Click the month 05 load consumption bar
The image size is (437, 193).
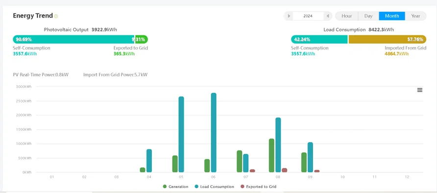181,134
